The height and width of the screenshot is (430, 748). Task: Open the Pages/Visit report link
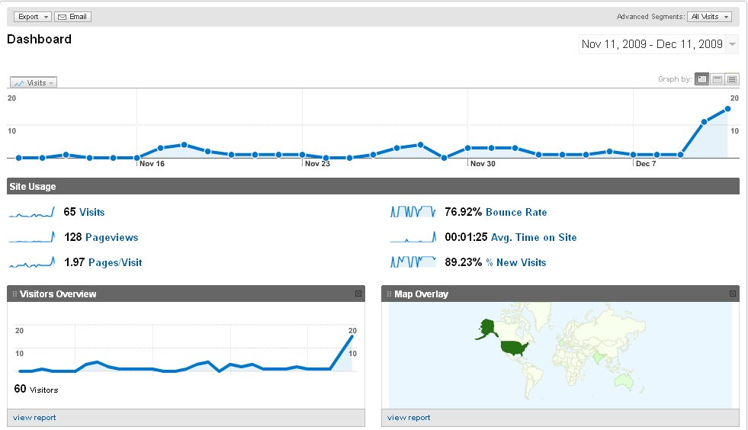[115, 263]
